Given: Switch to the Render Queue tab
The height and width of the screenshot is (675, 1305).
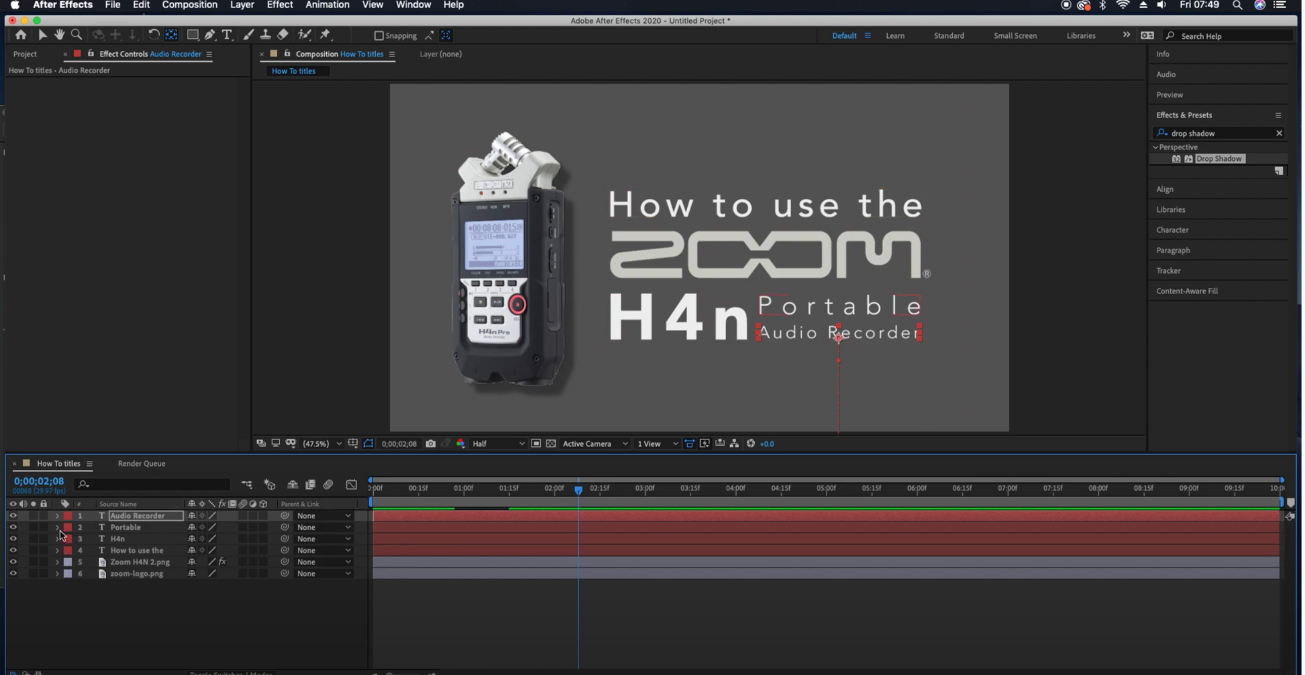Looking at the screenshot, I should click(141, 464).
